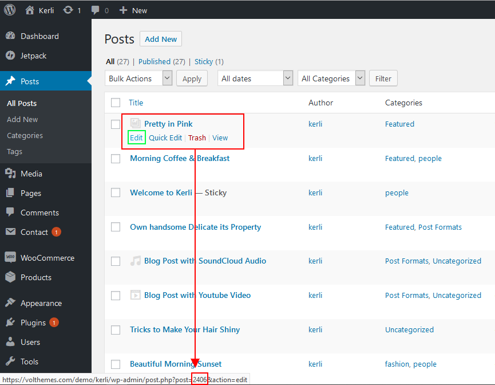
Task: Click Post Formats category on SoundCloud row
Action: point(407,261)
